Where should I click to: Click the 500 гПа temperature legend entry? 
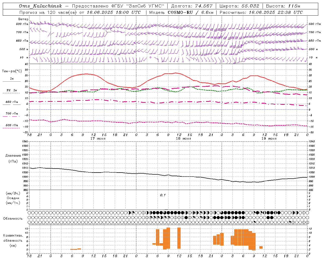pyautogui.click(x=12, y=125)
